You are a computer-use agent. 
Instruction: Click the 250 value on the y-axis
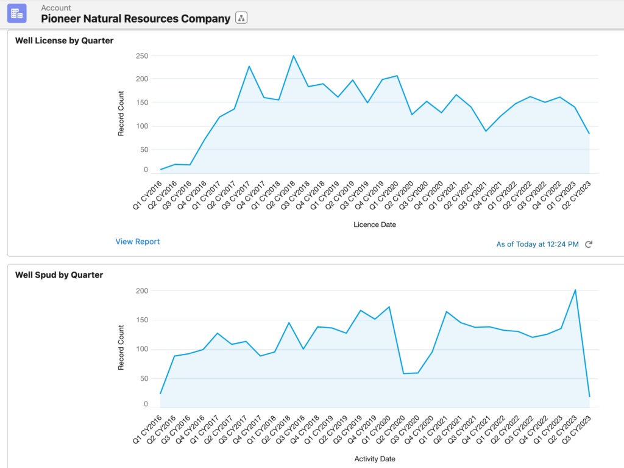pos(142,56)
